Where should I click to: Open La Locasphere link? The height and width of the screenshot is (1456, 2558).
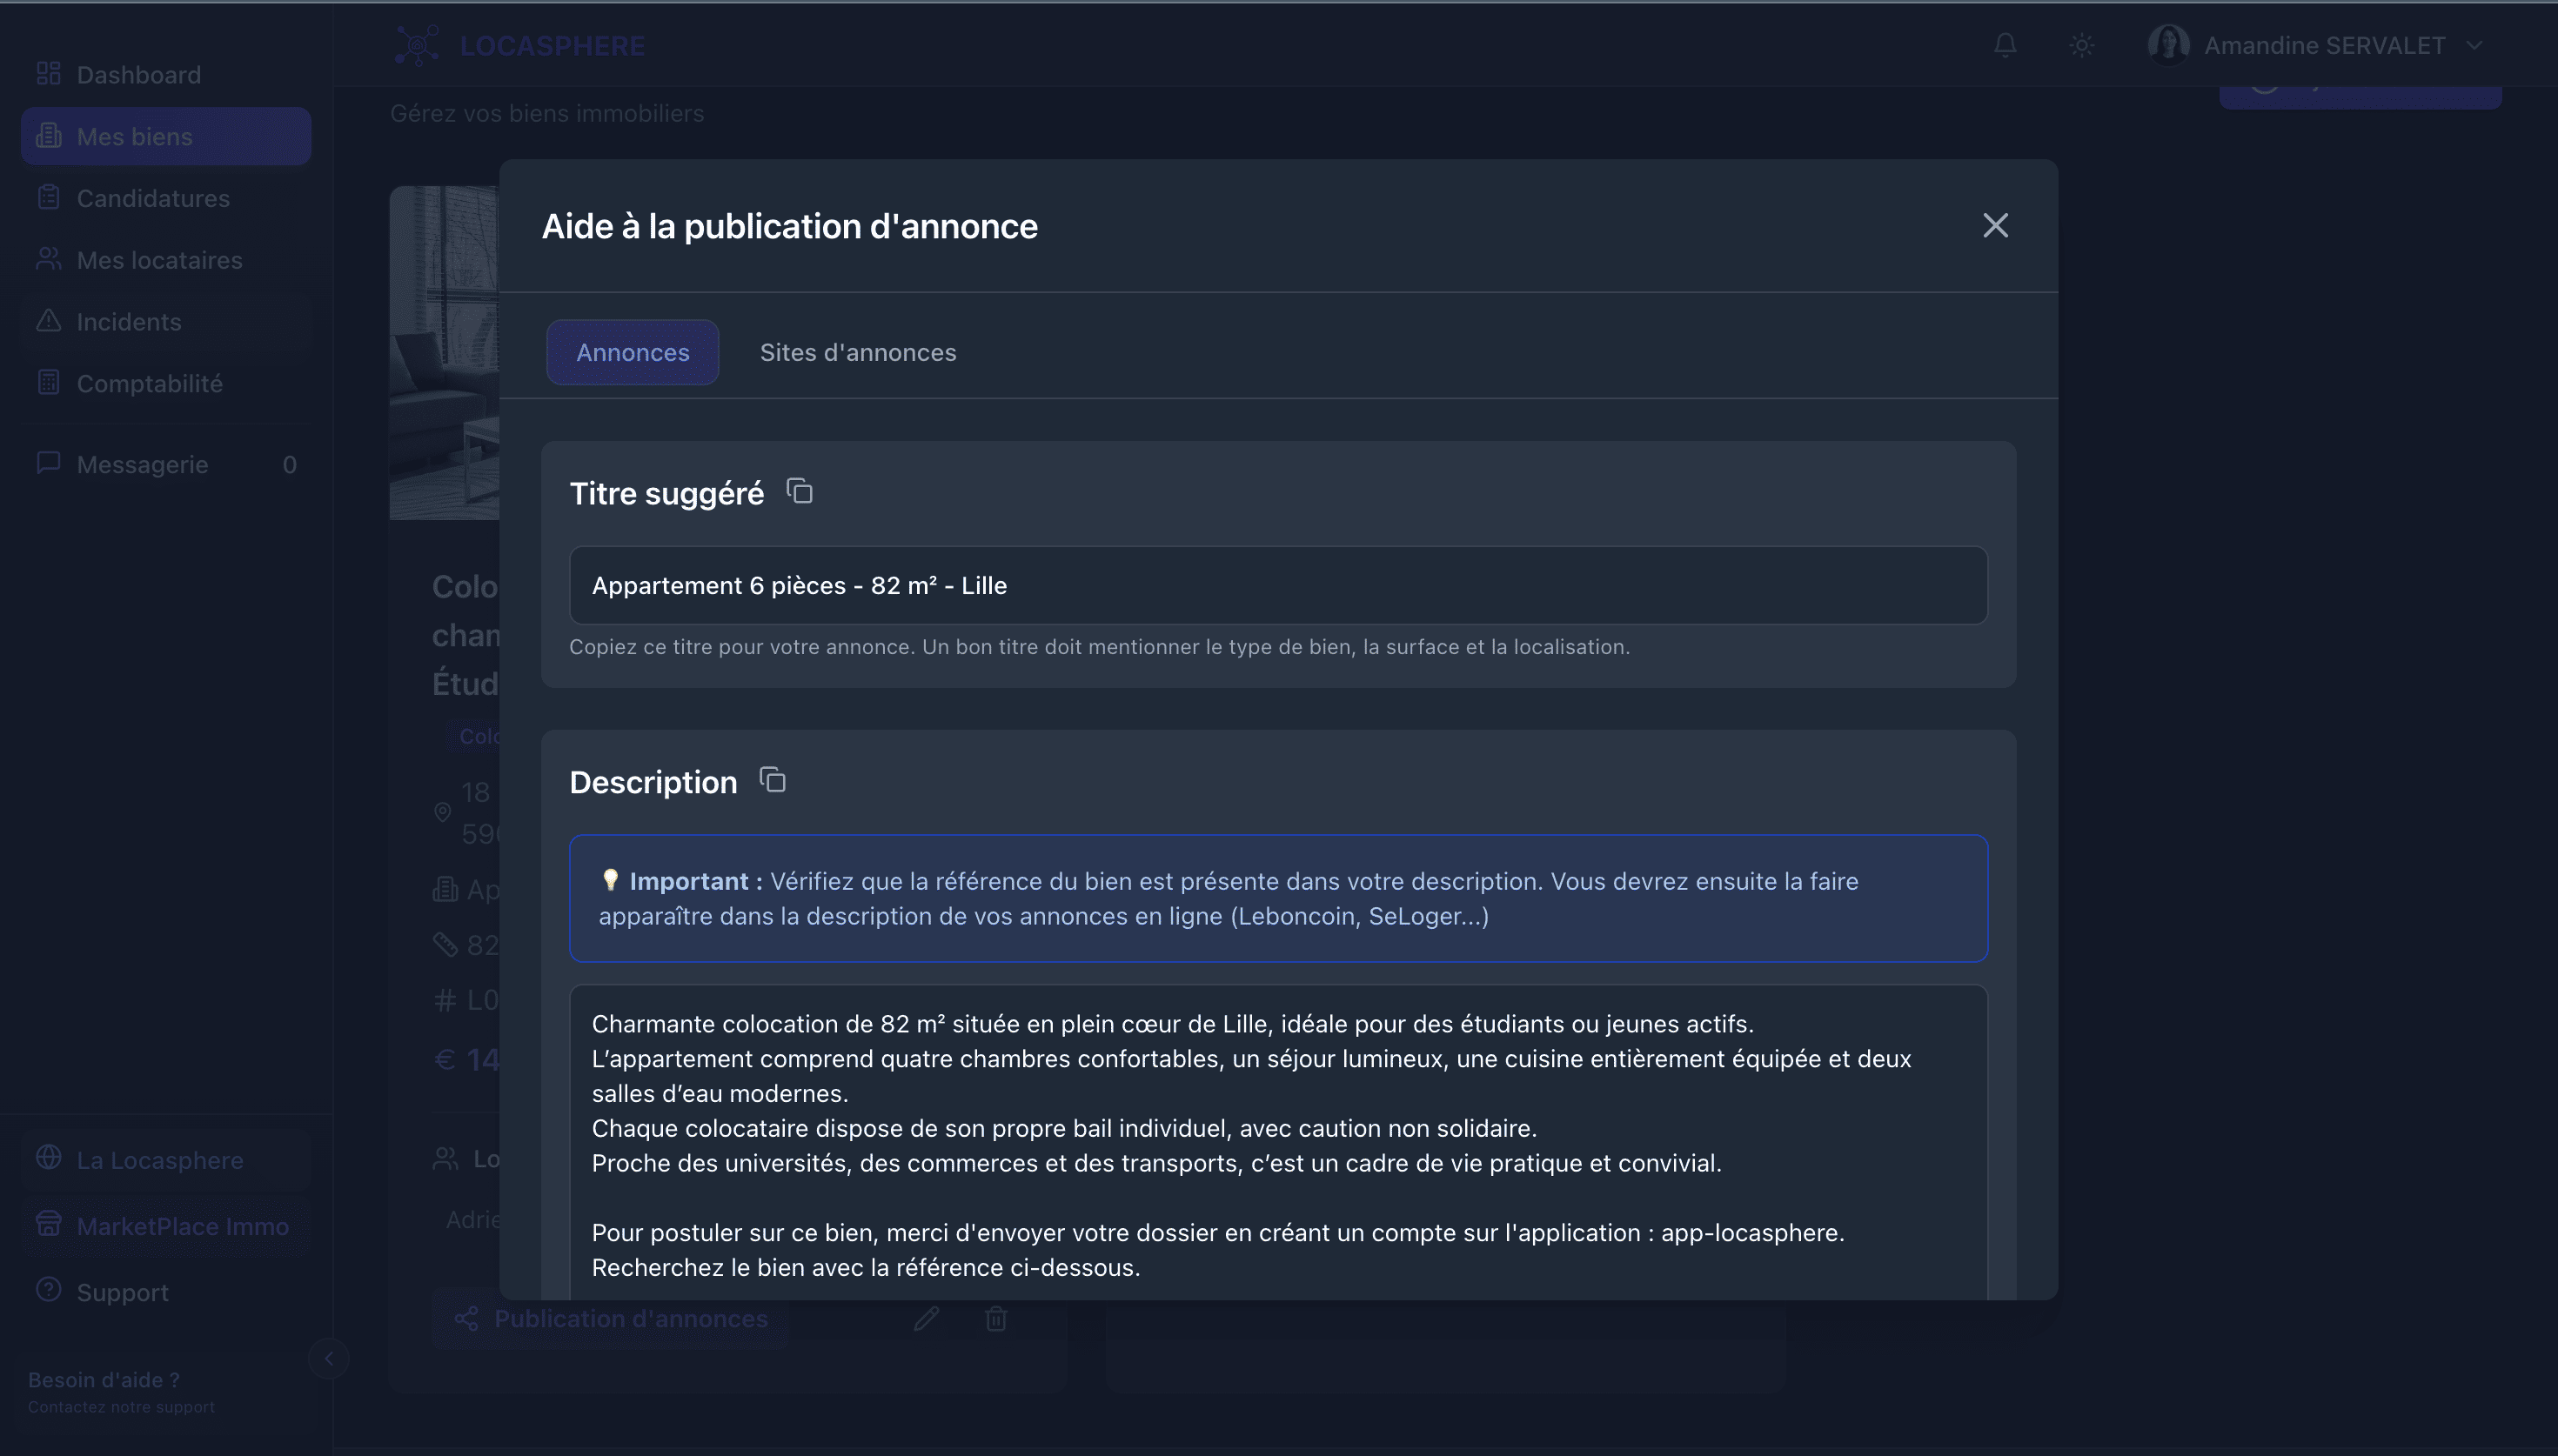159,1160
